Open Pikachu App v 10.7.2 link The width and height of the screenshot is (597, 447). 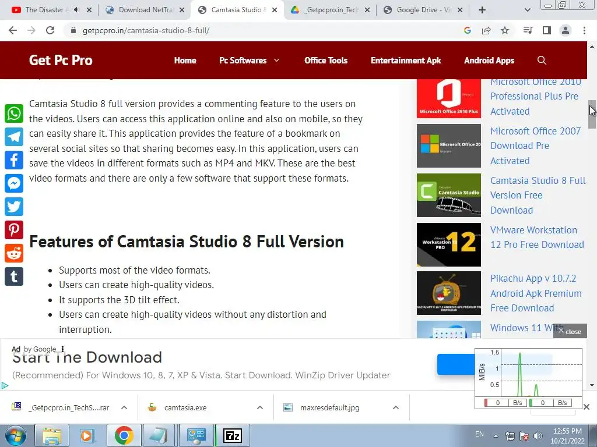536,293
